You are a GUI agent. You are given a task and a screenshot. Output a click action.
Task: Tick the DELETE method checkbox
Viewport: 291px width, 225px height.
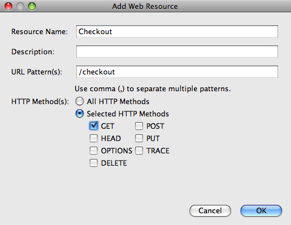[94, 163]
